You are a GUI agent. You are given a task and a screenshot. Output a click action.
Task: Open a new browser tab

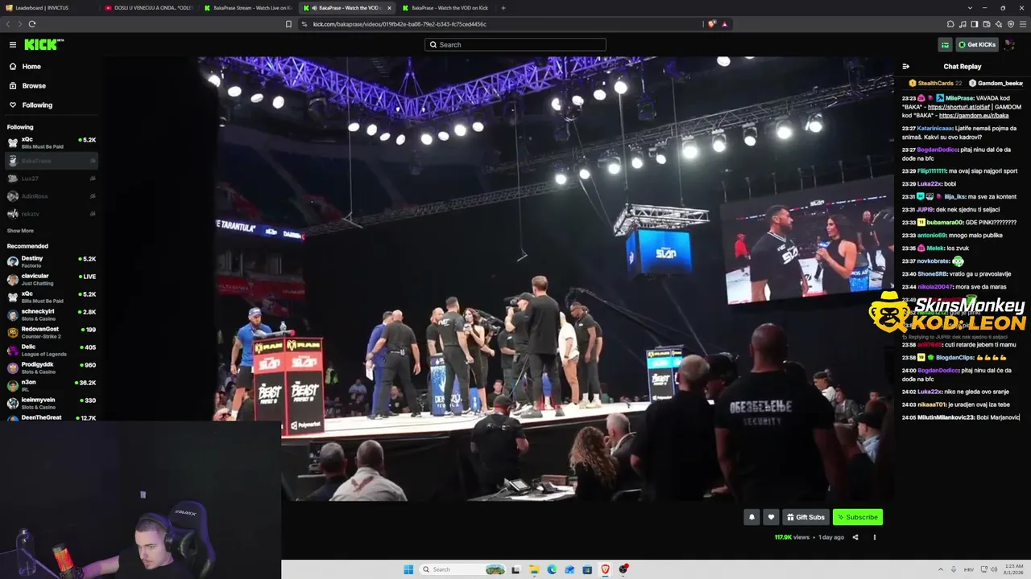coord(503,8)
